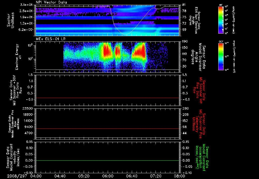This screenshot has height=179, width=259.
Task: Click the "MEx ELS-01 LR" panel title
Action: point(50,39)
